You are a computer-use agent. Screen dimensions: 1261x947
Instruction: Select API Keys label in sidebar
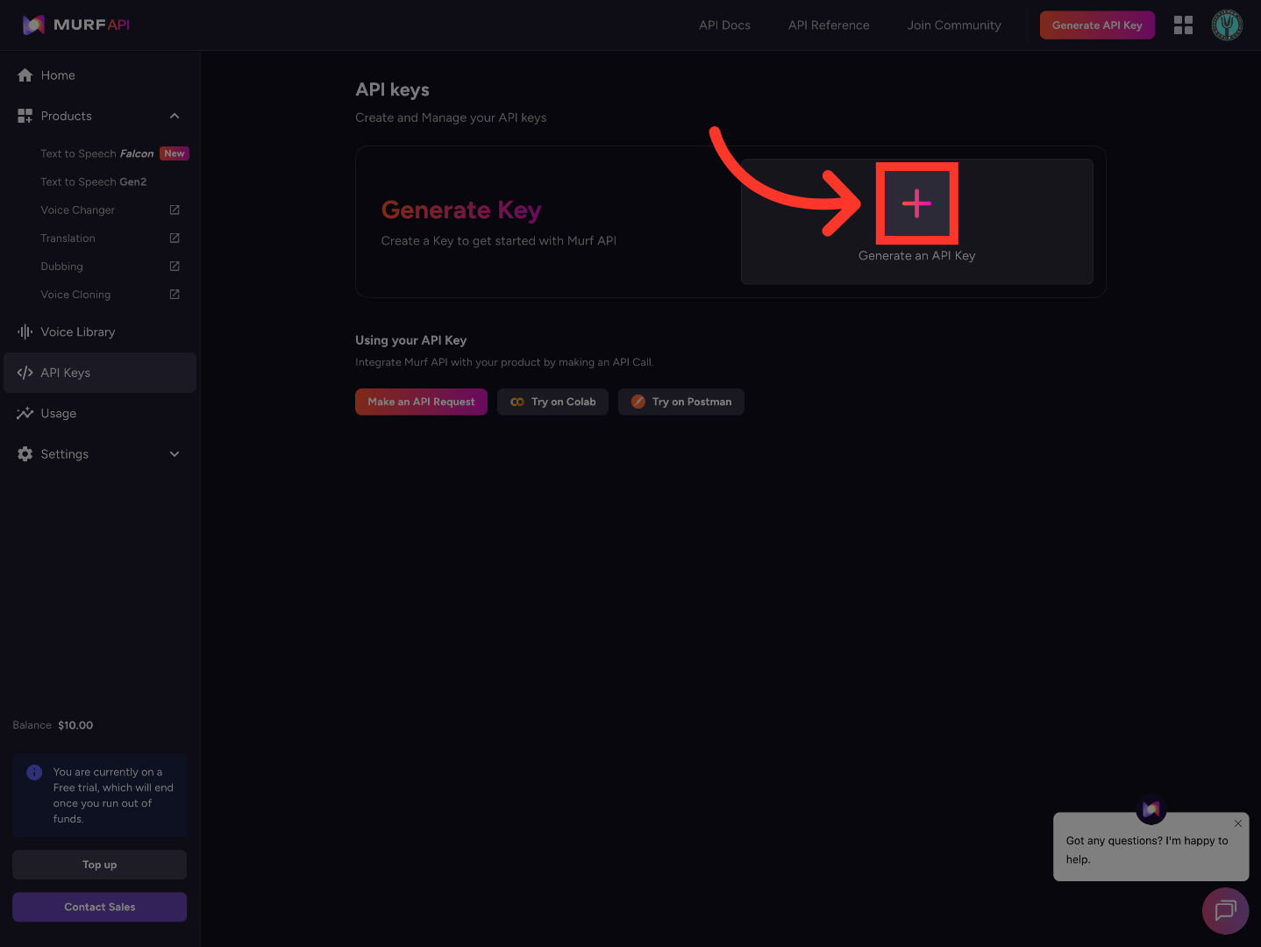click(66, 373)
